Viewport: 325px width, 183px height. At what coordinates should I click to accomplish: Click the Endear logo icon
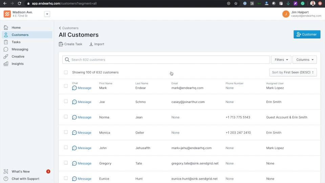coord(7,14)
